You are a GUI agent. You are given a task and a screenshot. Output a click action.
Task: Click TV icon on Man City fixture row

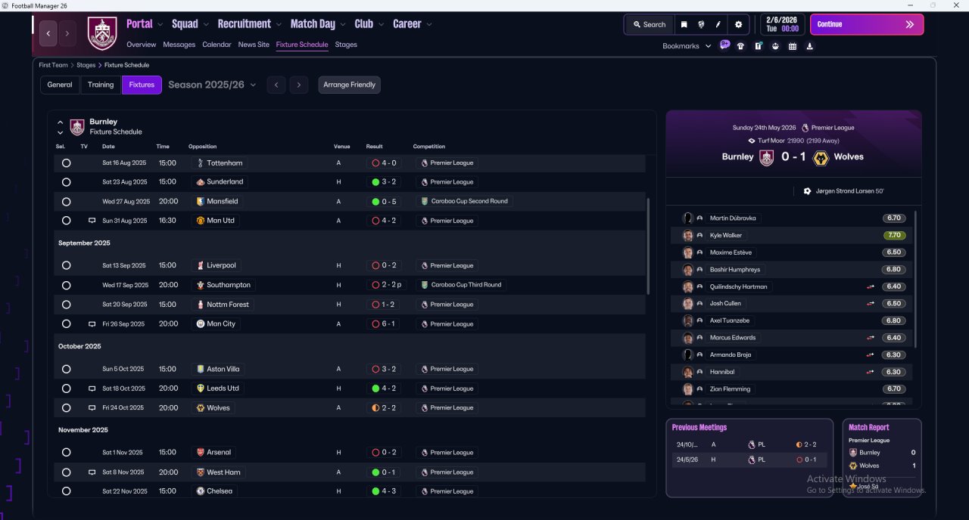click(92, 323)
